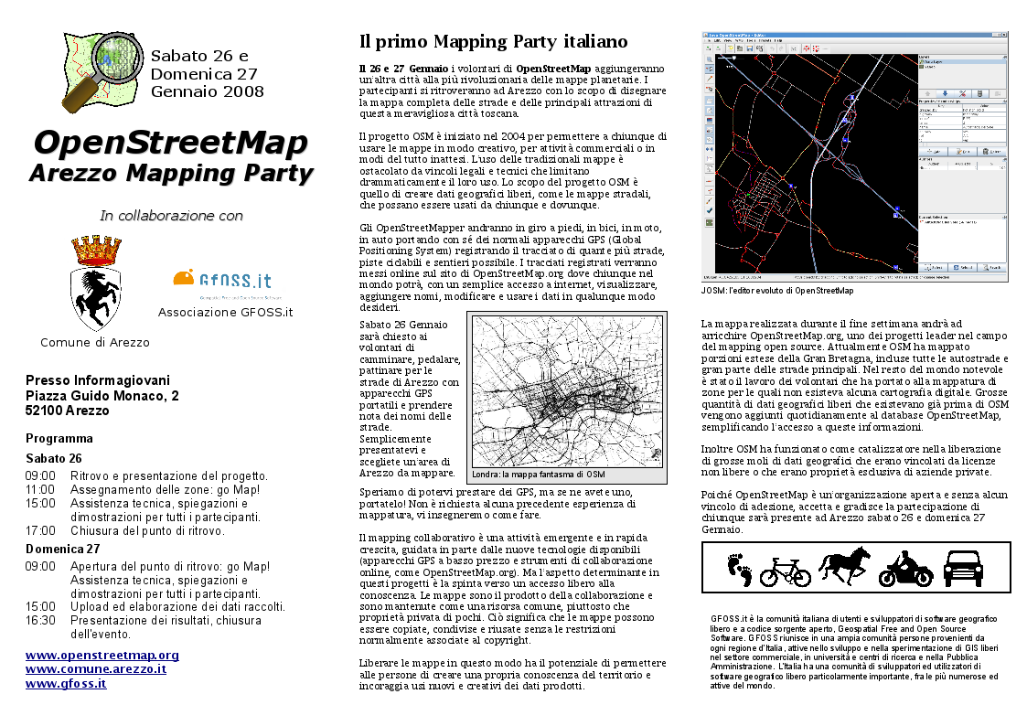The image size is (1027, 726).
Task: Click the 'Comune di Arezzo' caption
Action: 95,342
